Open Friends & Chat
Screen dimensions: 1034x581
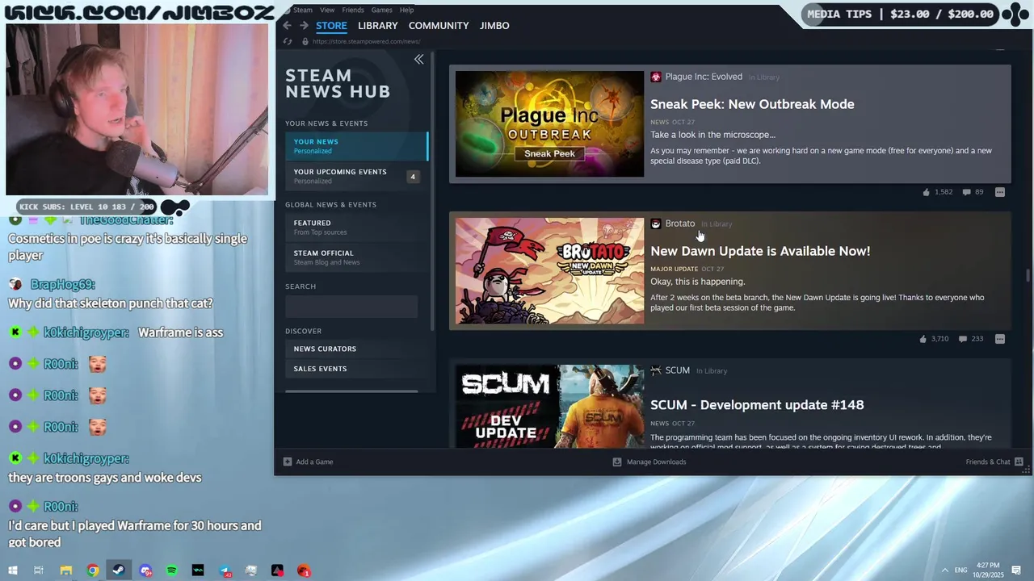point(994,462)
